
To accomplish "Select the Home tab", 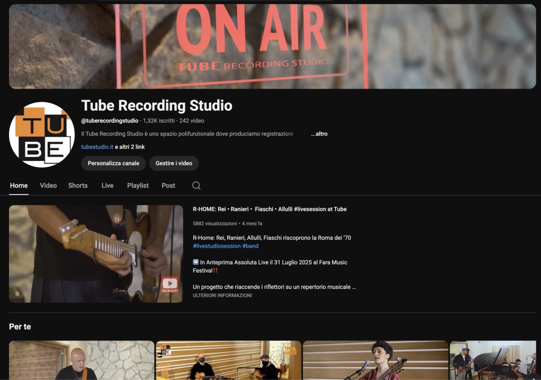I will click(x=19, y=186).
